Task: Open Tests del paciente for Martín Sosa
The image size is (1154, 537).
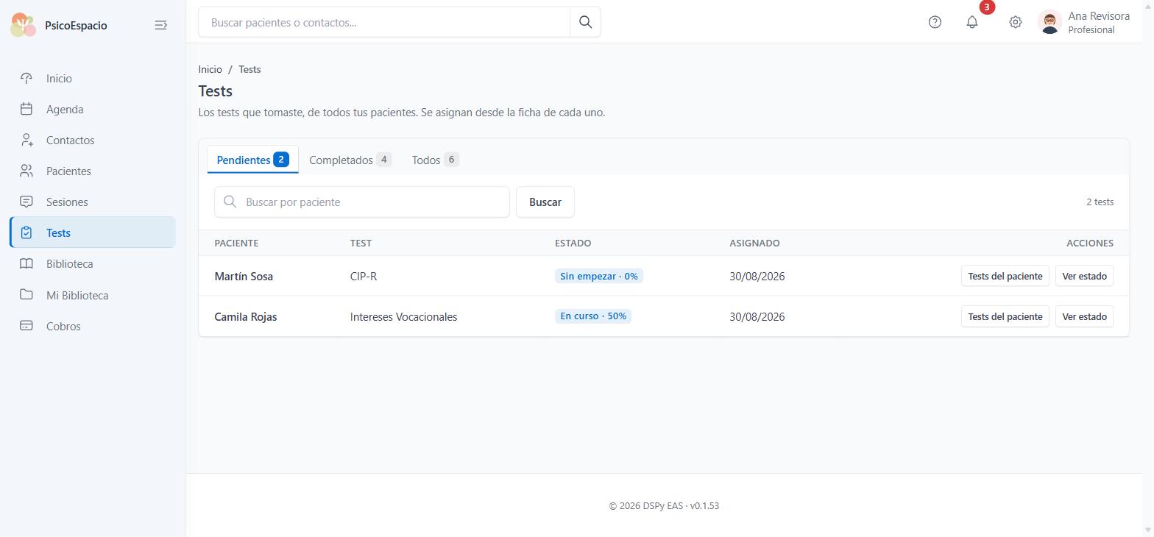Action: click(1005, 276)
